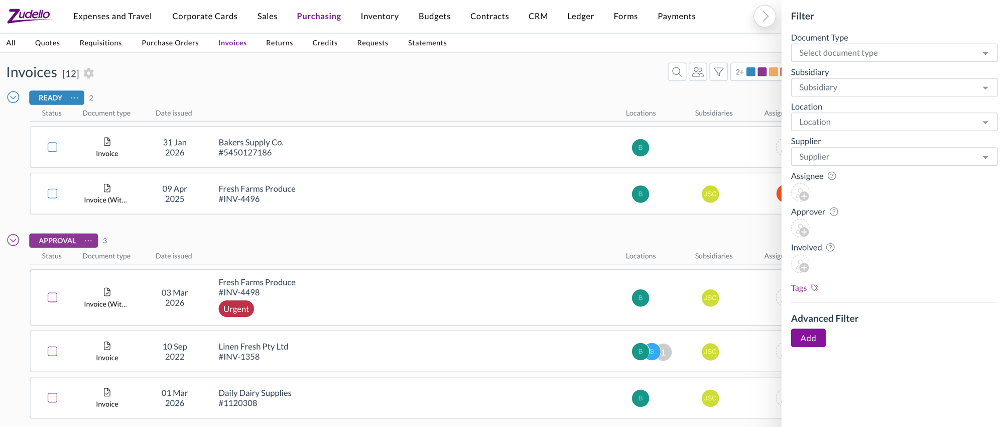1004x427 pixels.
Task: Show help for Involved filter
Action: point(830,247)
